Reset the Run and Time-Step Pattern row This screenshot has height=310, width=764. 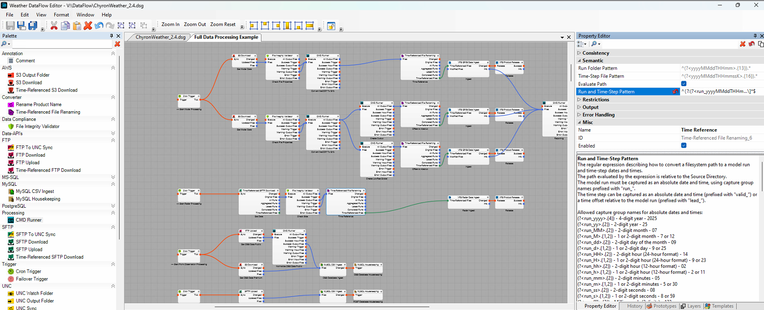[675, 92]
